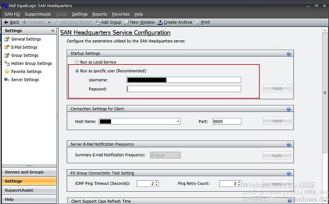Image resolution: width=329 pixels, height=204 pixels.
Task: Click the scroll up arrow of page scrollbar
Action: (325, 31)
